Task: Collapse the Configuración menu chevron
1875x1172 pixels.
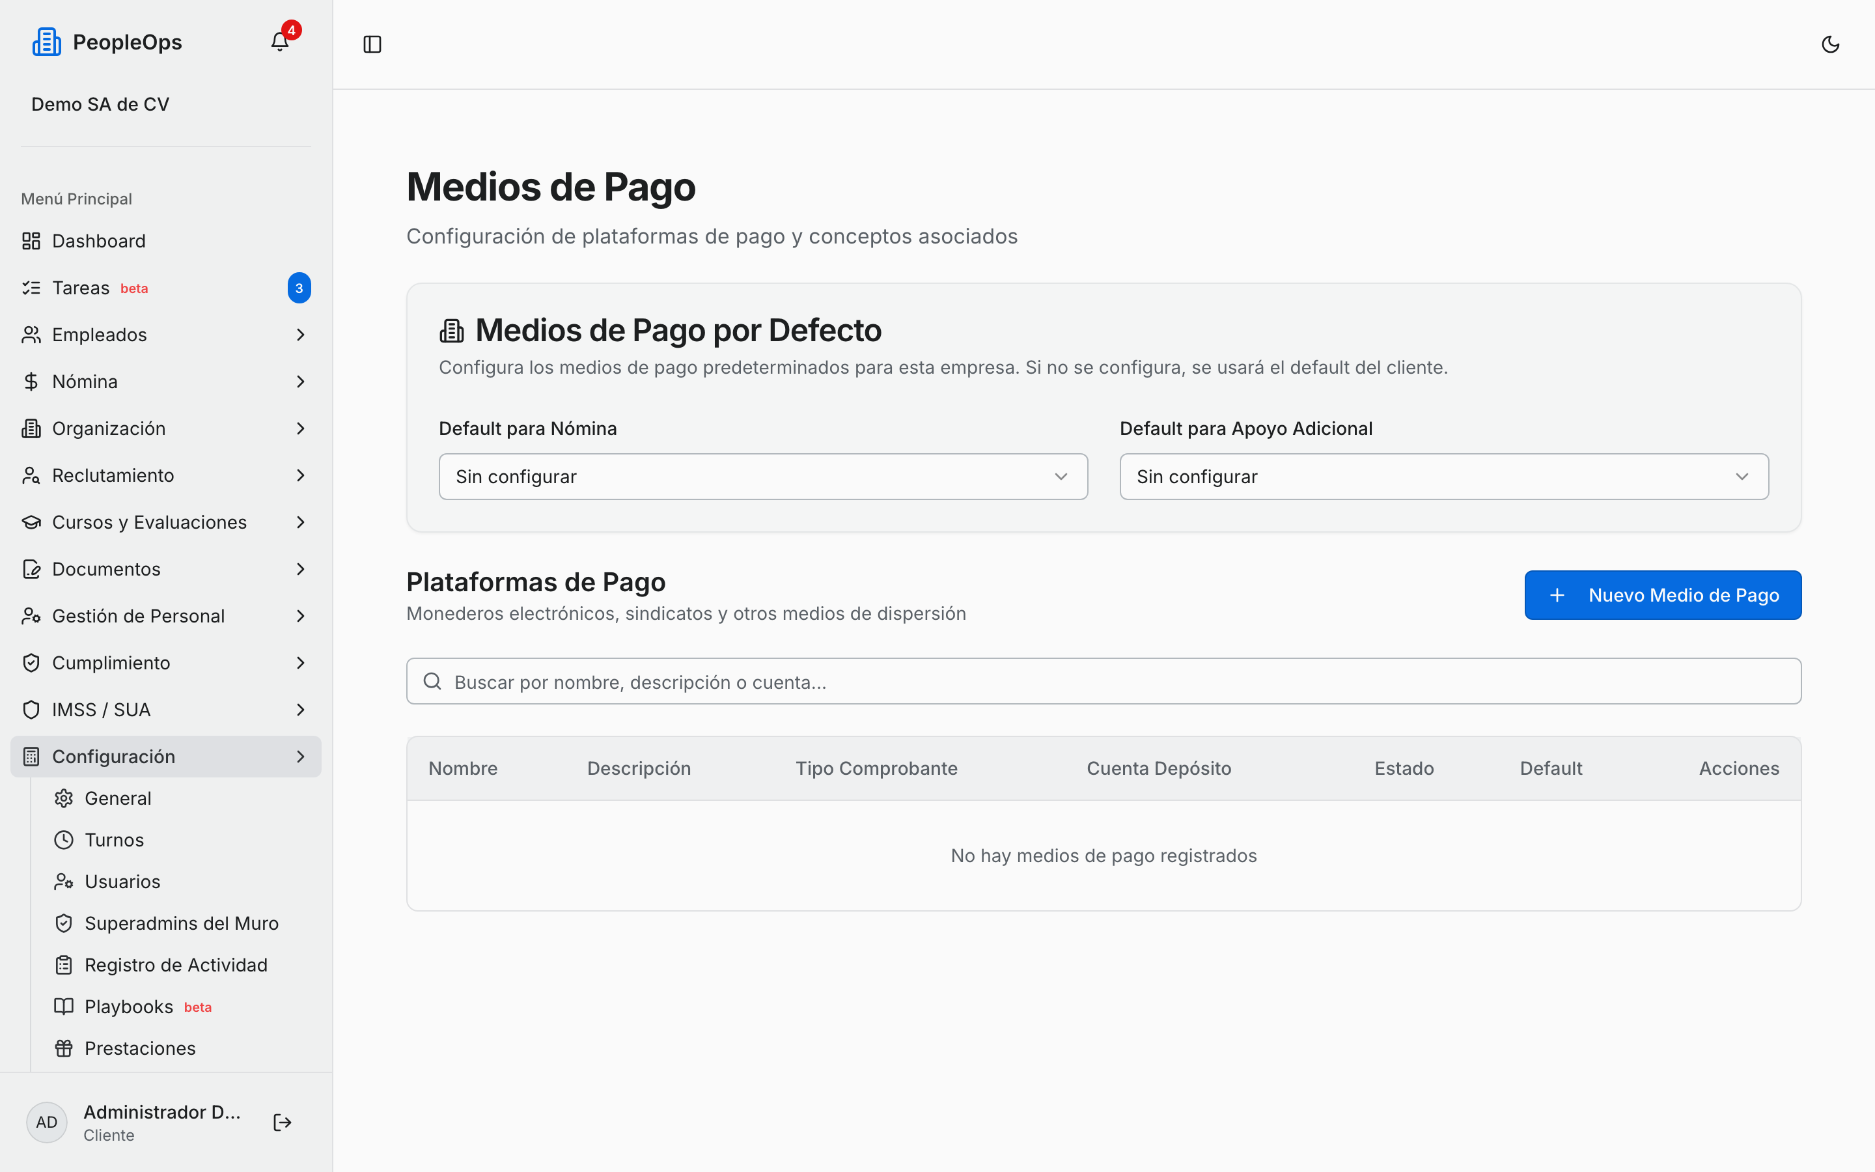Action: (301, 757)
